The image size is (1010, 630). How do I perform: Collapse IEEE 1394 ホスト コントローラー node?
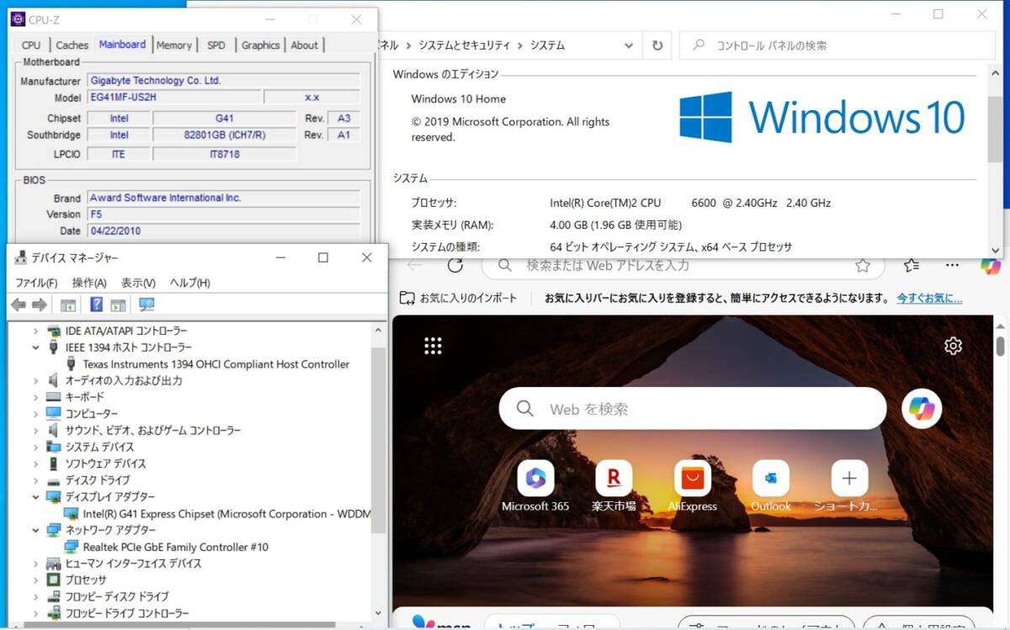(x=35, y=347)
